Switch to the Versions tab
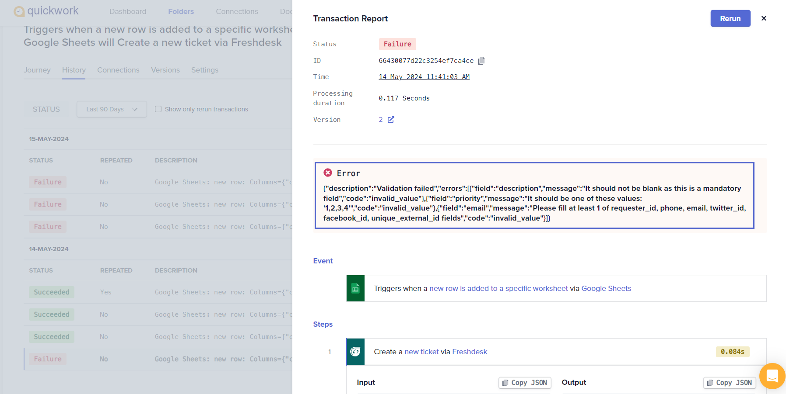This screenshot has height=394, width=786. coord(165,70)
